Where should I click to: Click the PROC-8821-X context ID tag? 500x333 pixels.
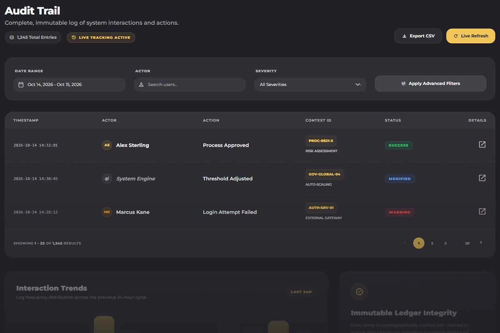(321, 141)
